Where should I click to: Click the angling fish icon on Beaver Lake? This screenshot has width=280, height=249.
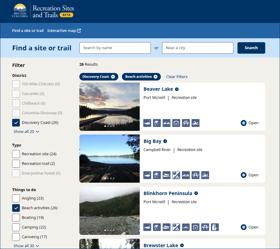coord(147,123)
